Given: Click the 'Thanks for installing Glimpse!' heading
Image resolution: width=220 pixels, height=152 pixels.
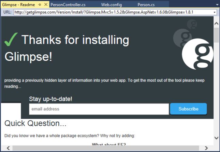Looking at the screenshot, I should pyautogui.click(x=67, y=48).
